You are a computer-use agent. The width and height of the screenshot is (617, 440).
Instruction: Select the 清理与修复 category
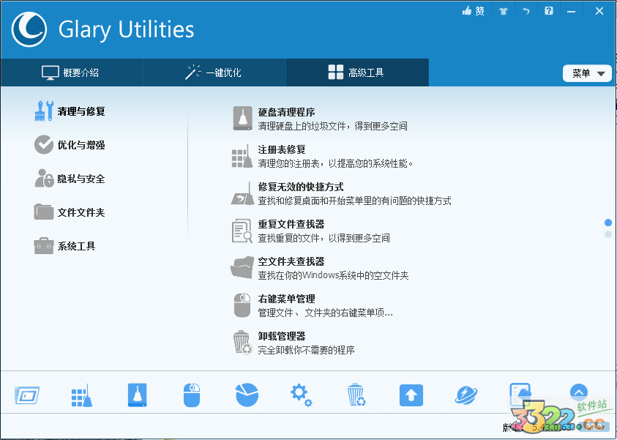click(x=70, y=111)
